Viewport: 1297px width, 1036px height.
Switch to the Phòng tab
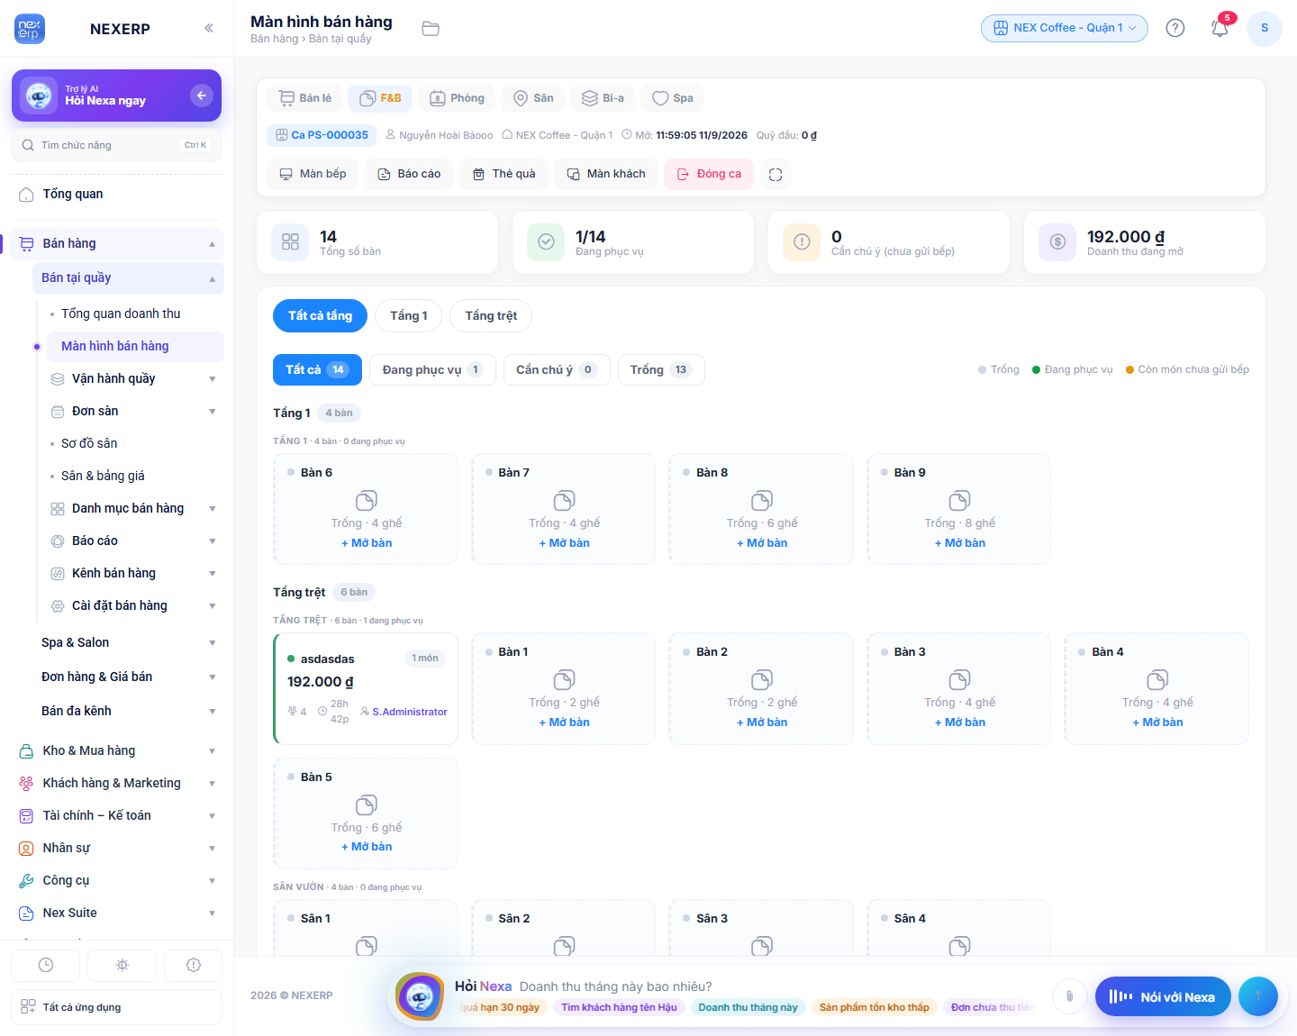click(x=458, y=98)
